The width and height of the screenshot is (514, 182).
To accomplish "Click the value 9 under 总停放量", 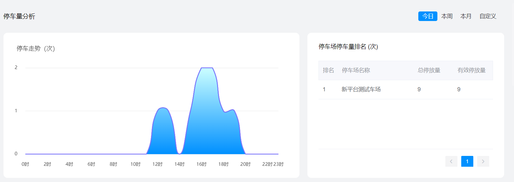I will coord(419,89).
